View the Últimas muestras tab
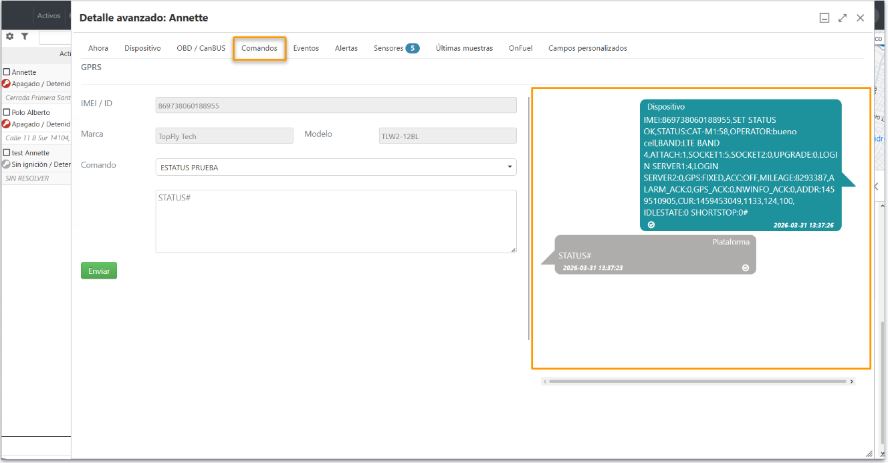This screenshot has width=888, height=463. 465,48
